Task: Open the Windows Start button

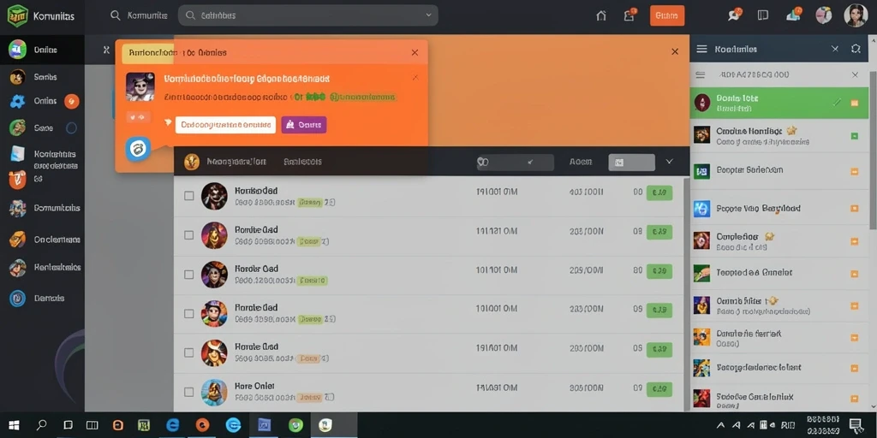Action: (x=14, y=425)
